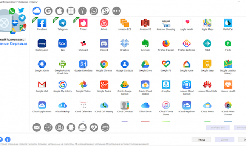
Task: Select Huawei Cloud Data service
Action: tap(207, 85)
